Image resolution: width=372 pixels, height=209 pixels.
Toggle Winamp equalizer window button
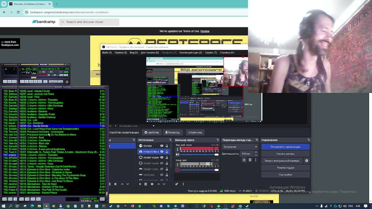click(62, 75)
